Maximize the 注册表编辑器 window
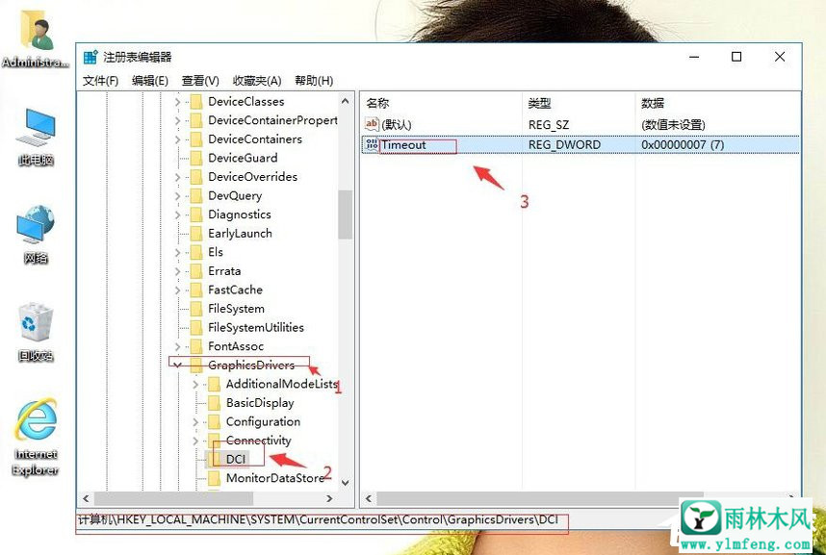826x555 pixels. [736, 57]
